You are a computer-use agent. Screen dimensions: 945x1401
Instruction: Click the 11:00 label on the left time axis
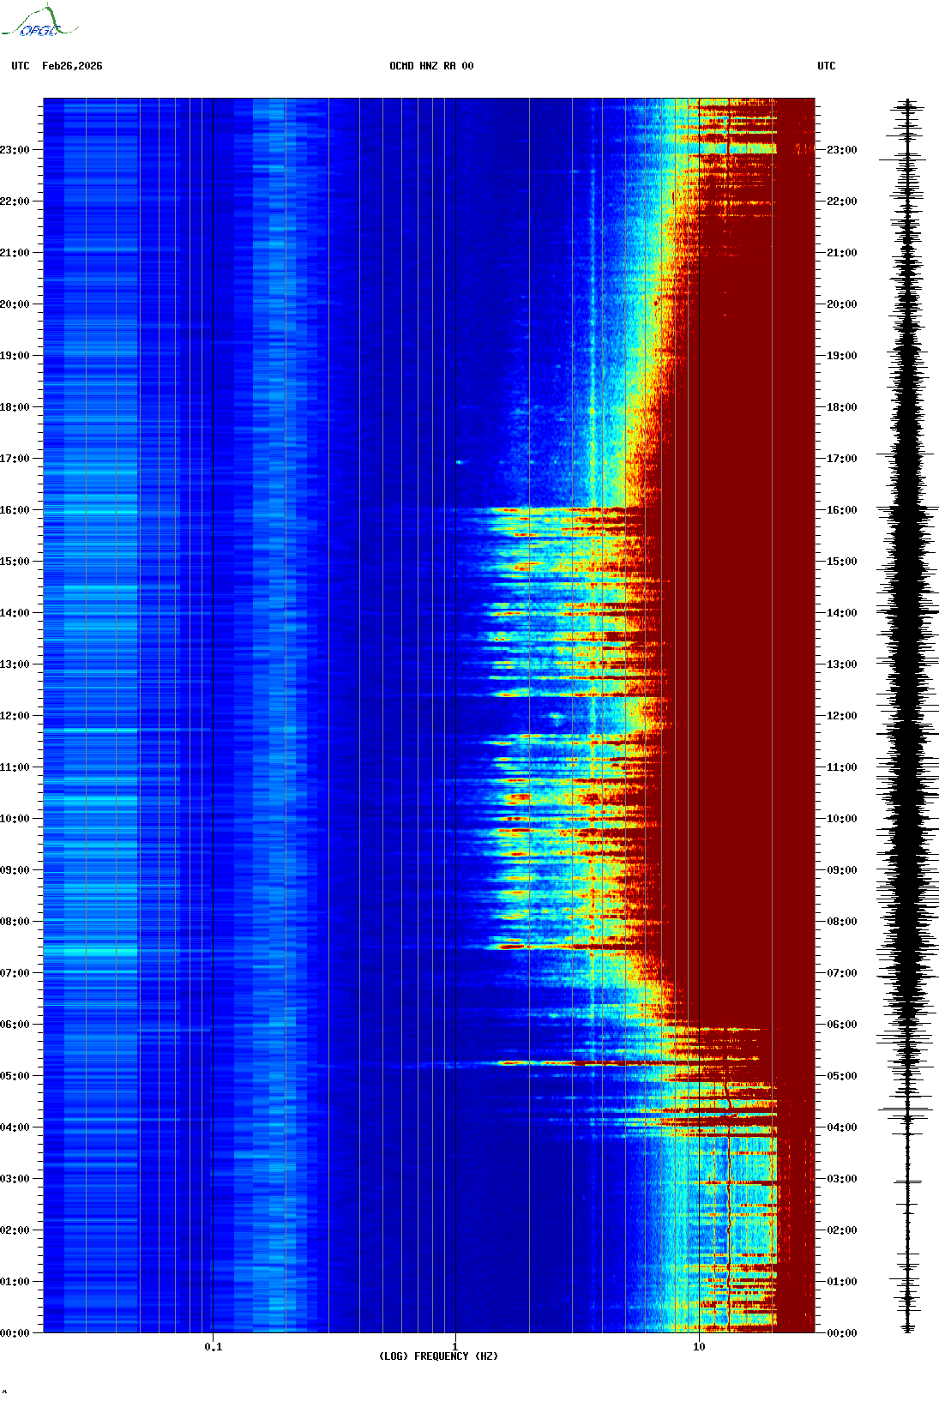(15, 767)
